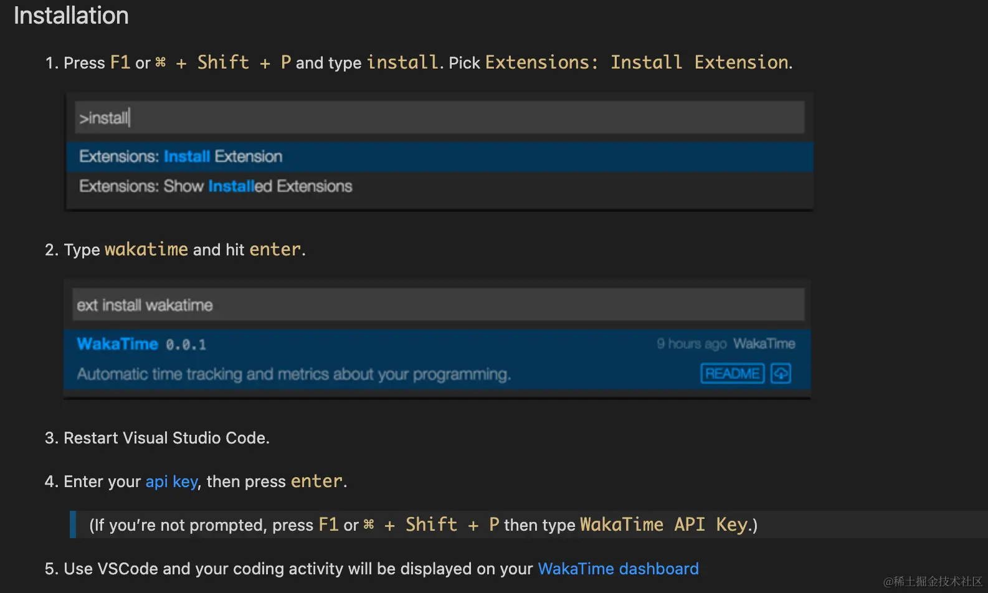This screenshot has width=988, height=593.
Task: Click the cloud install icon beside README
Action: coord(781,373)
